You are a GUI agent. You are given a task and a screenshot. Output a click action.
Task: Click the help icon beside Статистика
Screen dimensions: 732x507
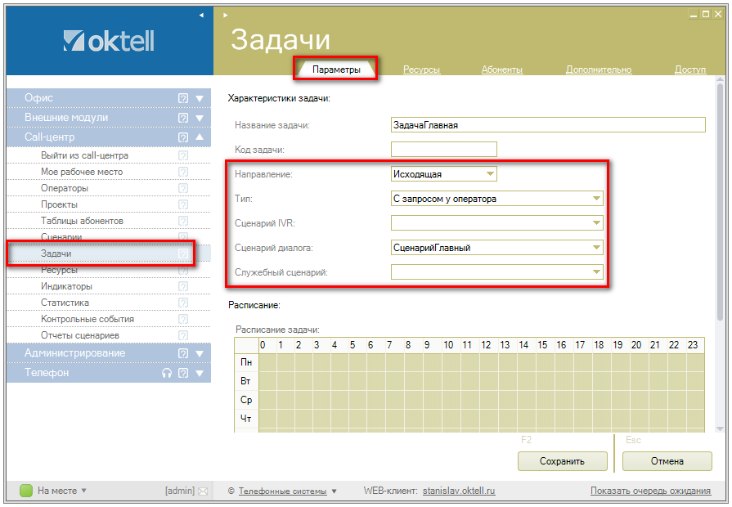pos(183,303)
